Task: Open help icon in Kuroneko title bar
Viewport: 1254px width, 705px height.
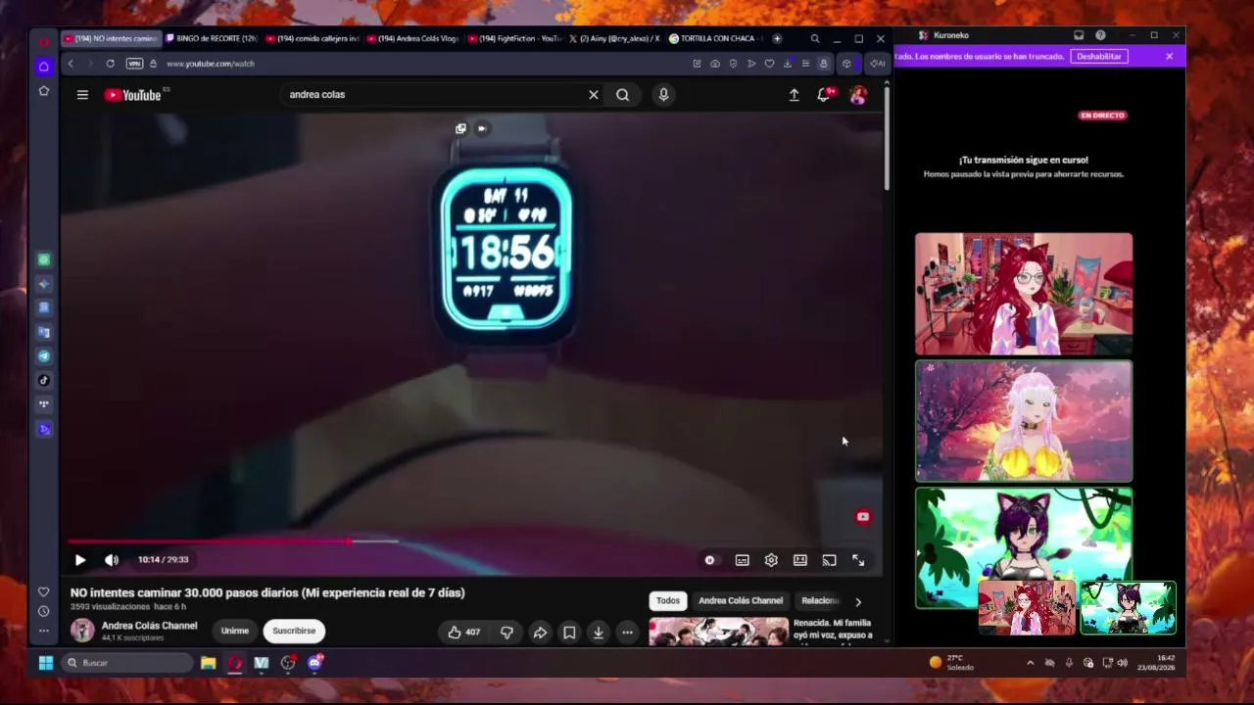Action: (1100, 35)
